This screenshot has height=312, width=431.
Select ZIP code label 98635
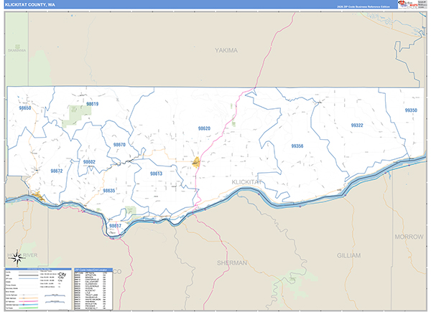coord(109,191)
